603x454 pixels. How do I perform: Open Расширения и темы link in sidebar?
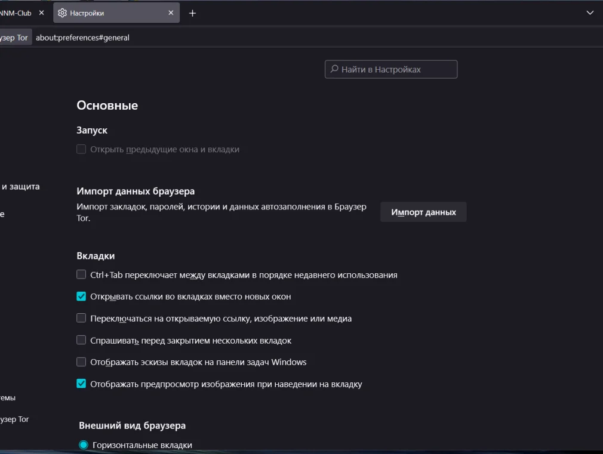[8, 397]
